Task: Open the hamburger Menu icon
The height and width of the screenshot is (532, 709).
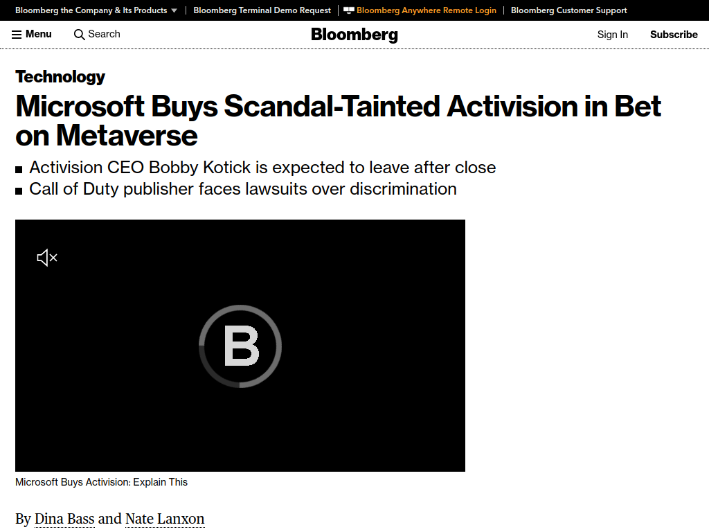Action: pos(17,35)
